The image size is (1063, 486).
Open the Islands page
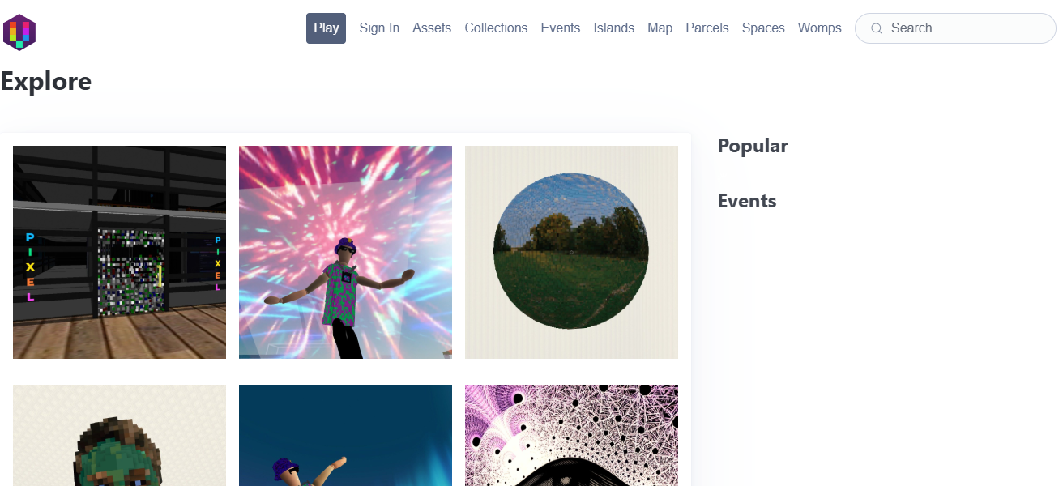[613, 28]
